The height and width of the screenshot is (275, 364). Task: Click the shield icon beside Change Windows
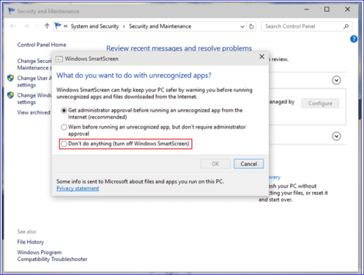tap(10, 95)
